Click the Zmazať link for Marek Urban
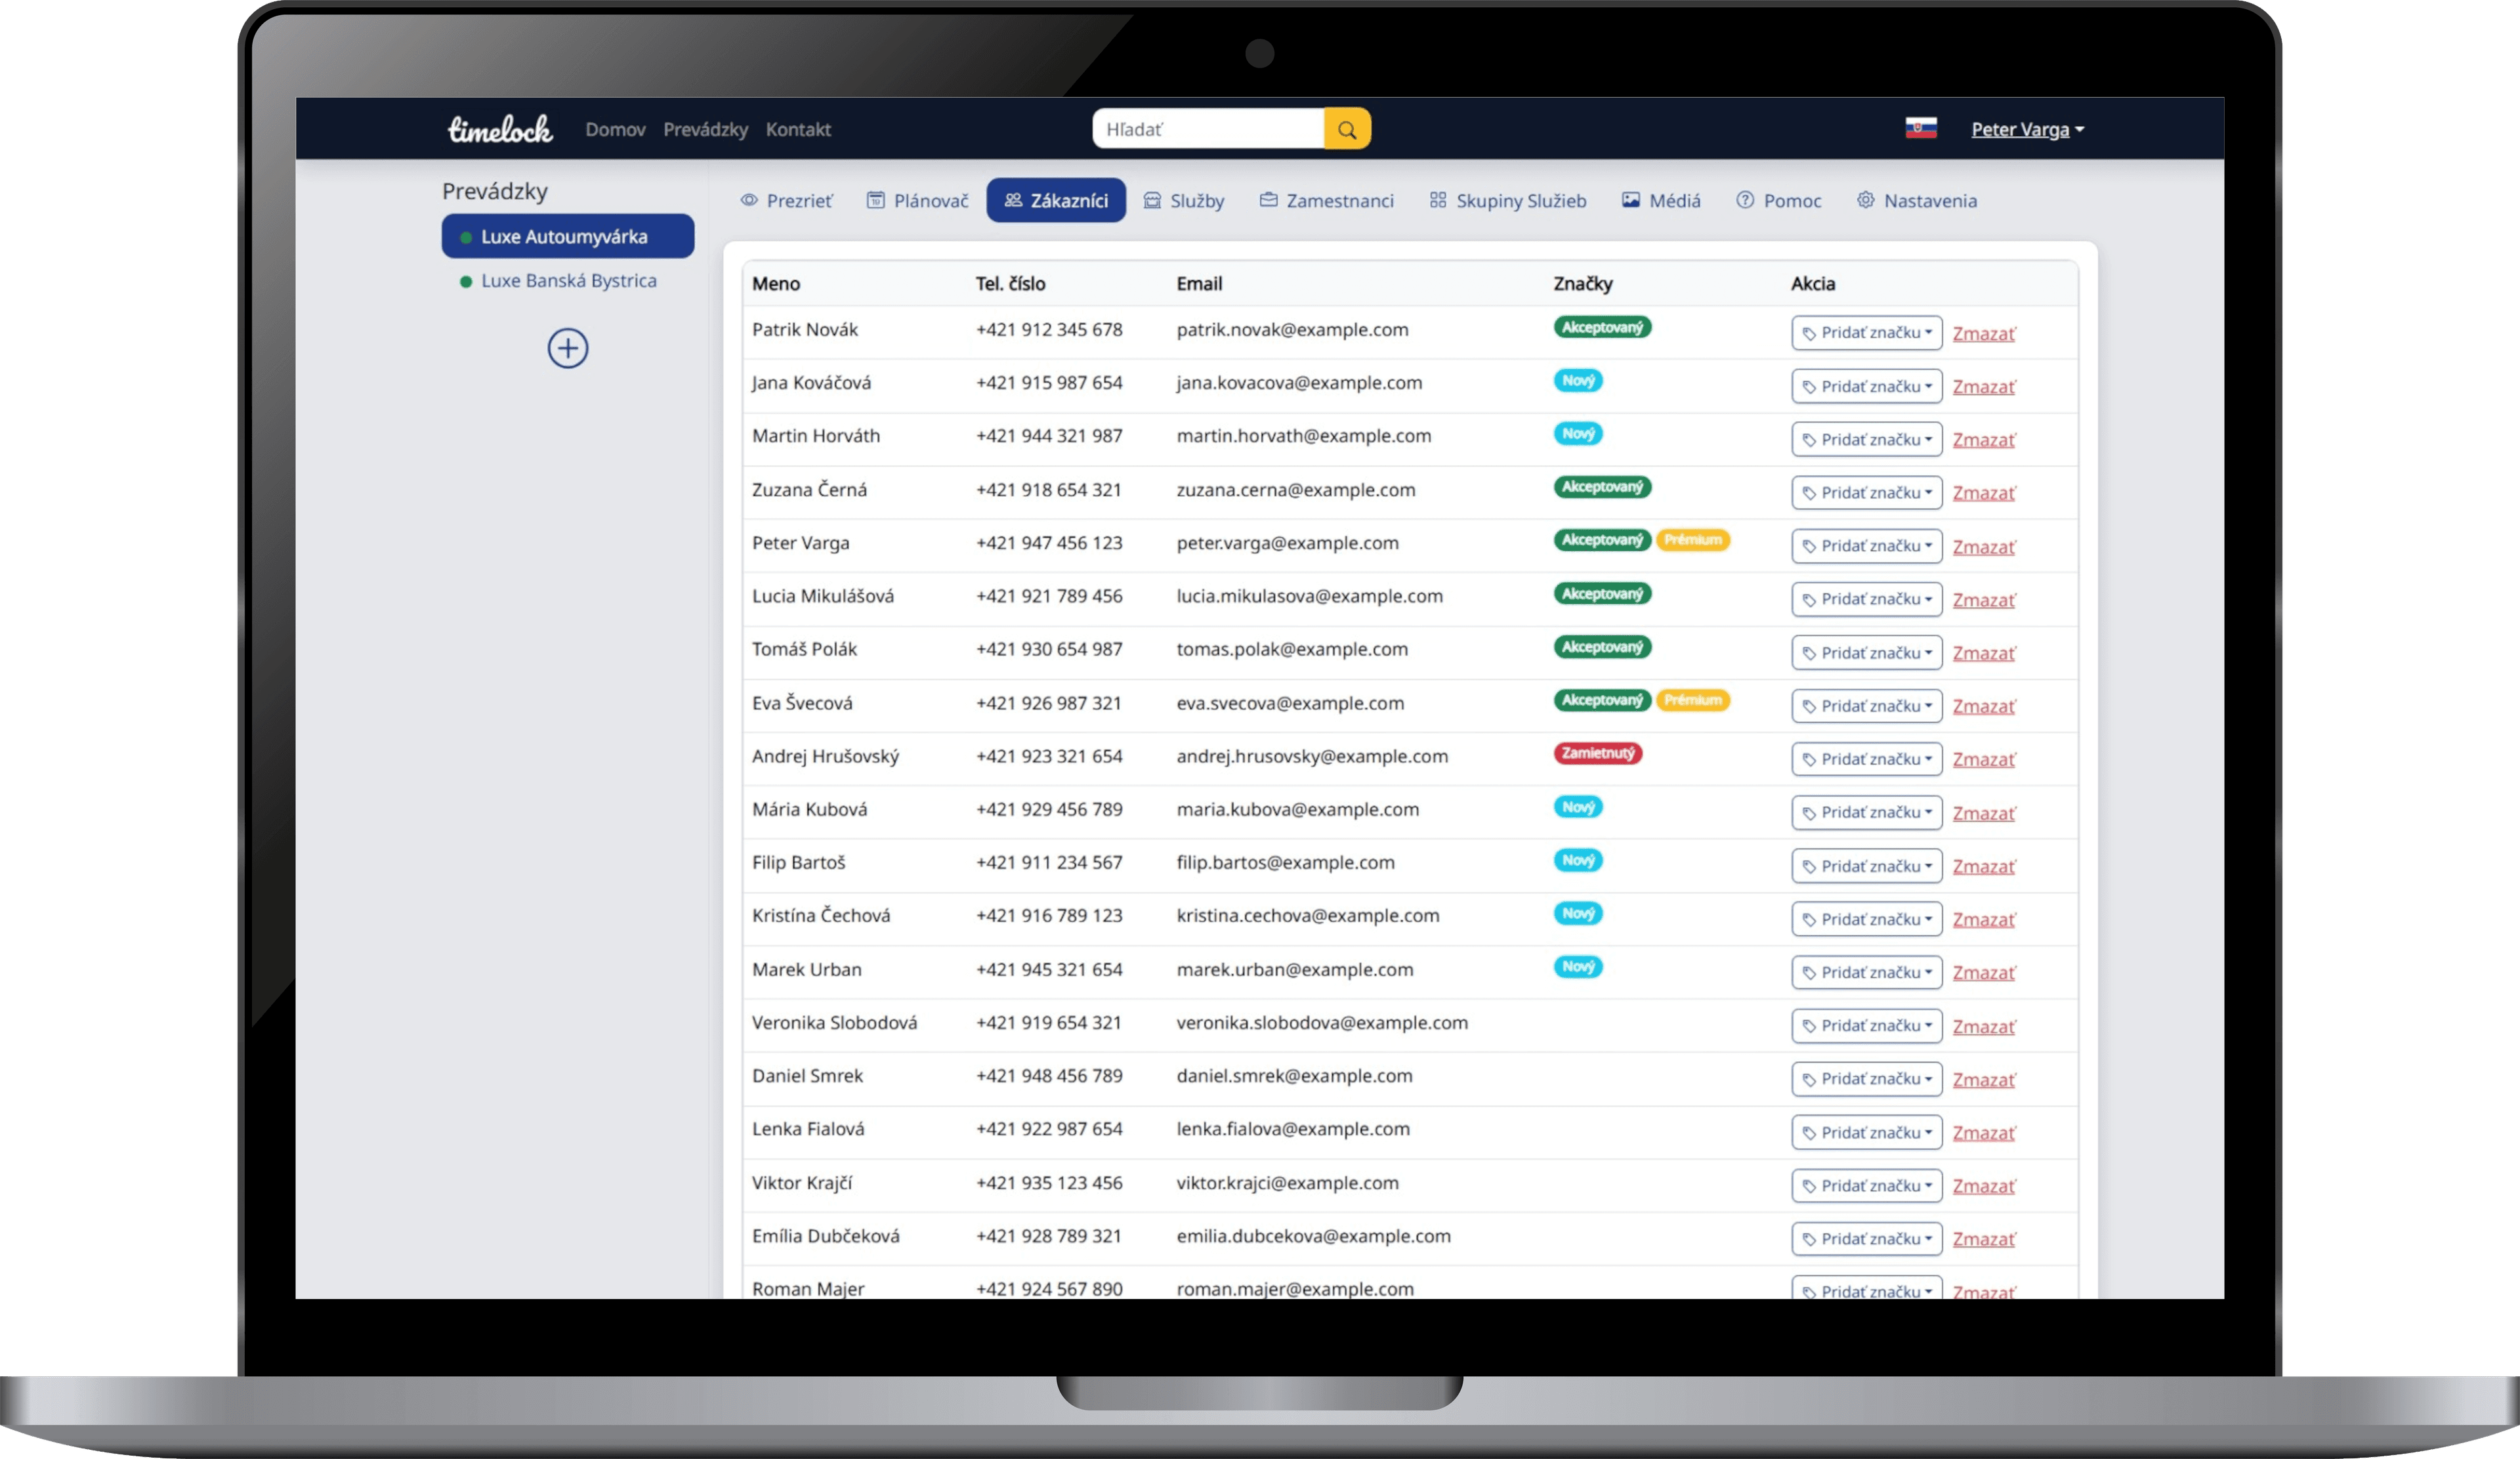 pyautogui.click(x=1983, y=973)
